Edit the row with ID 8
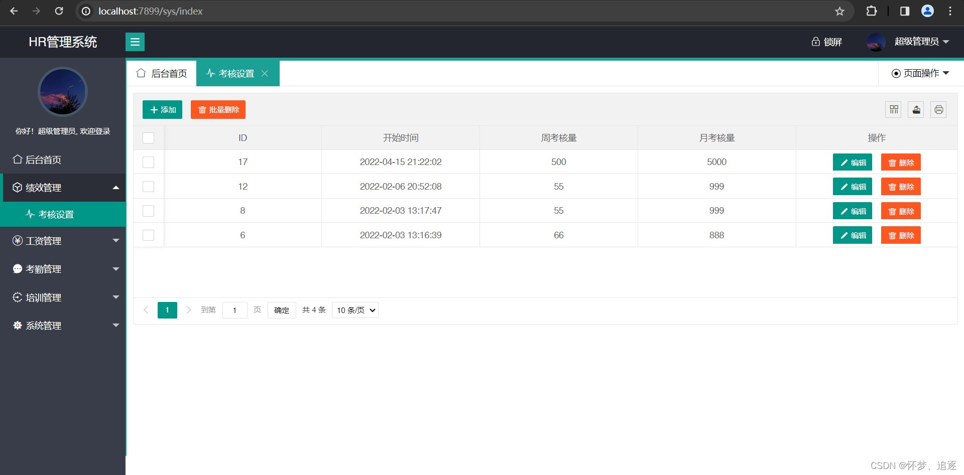This screenshot has width=964, height=475. pos(853,211)
